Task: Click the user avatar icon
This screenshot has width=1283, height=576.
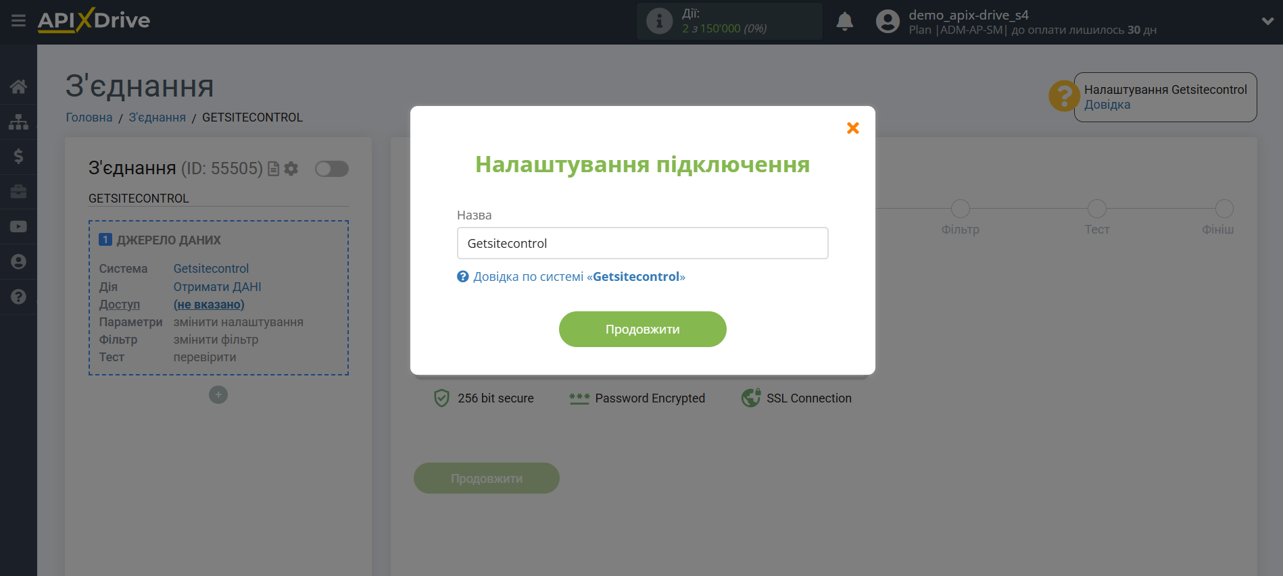Action: click(x=888, y=22)
